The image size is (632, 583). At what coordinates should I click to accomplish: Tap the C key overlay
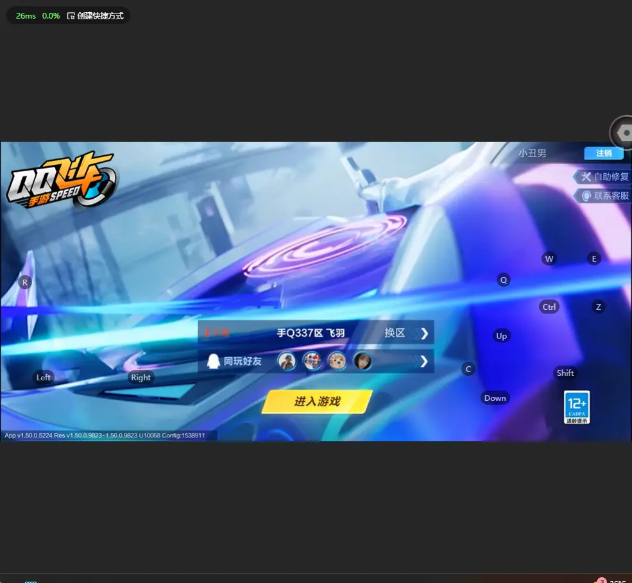468,369
